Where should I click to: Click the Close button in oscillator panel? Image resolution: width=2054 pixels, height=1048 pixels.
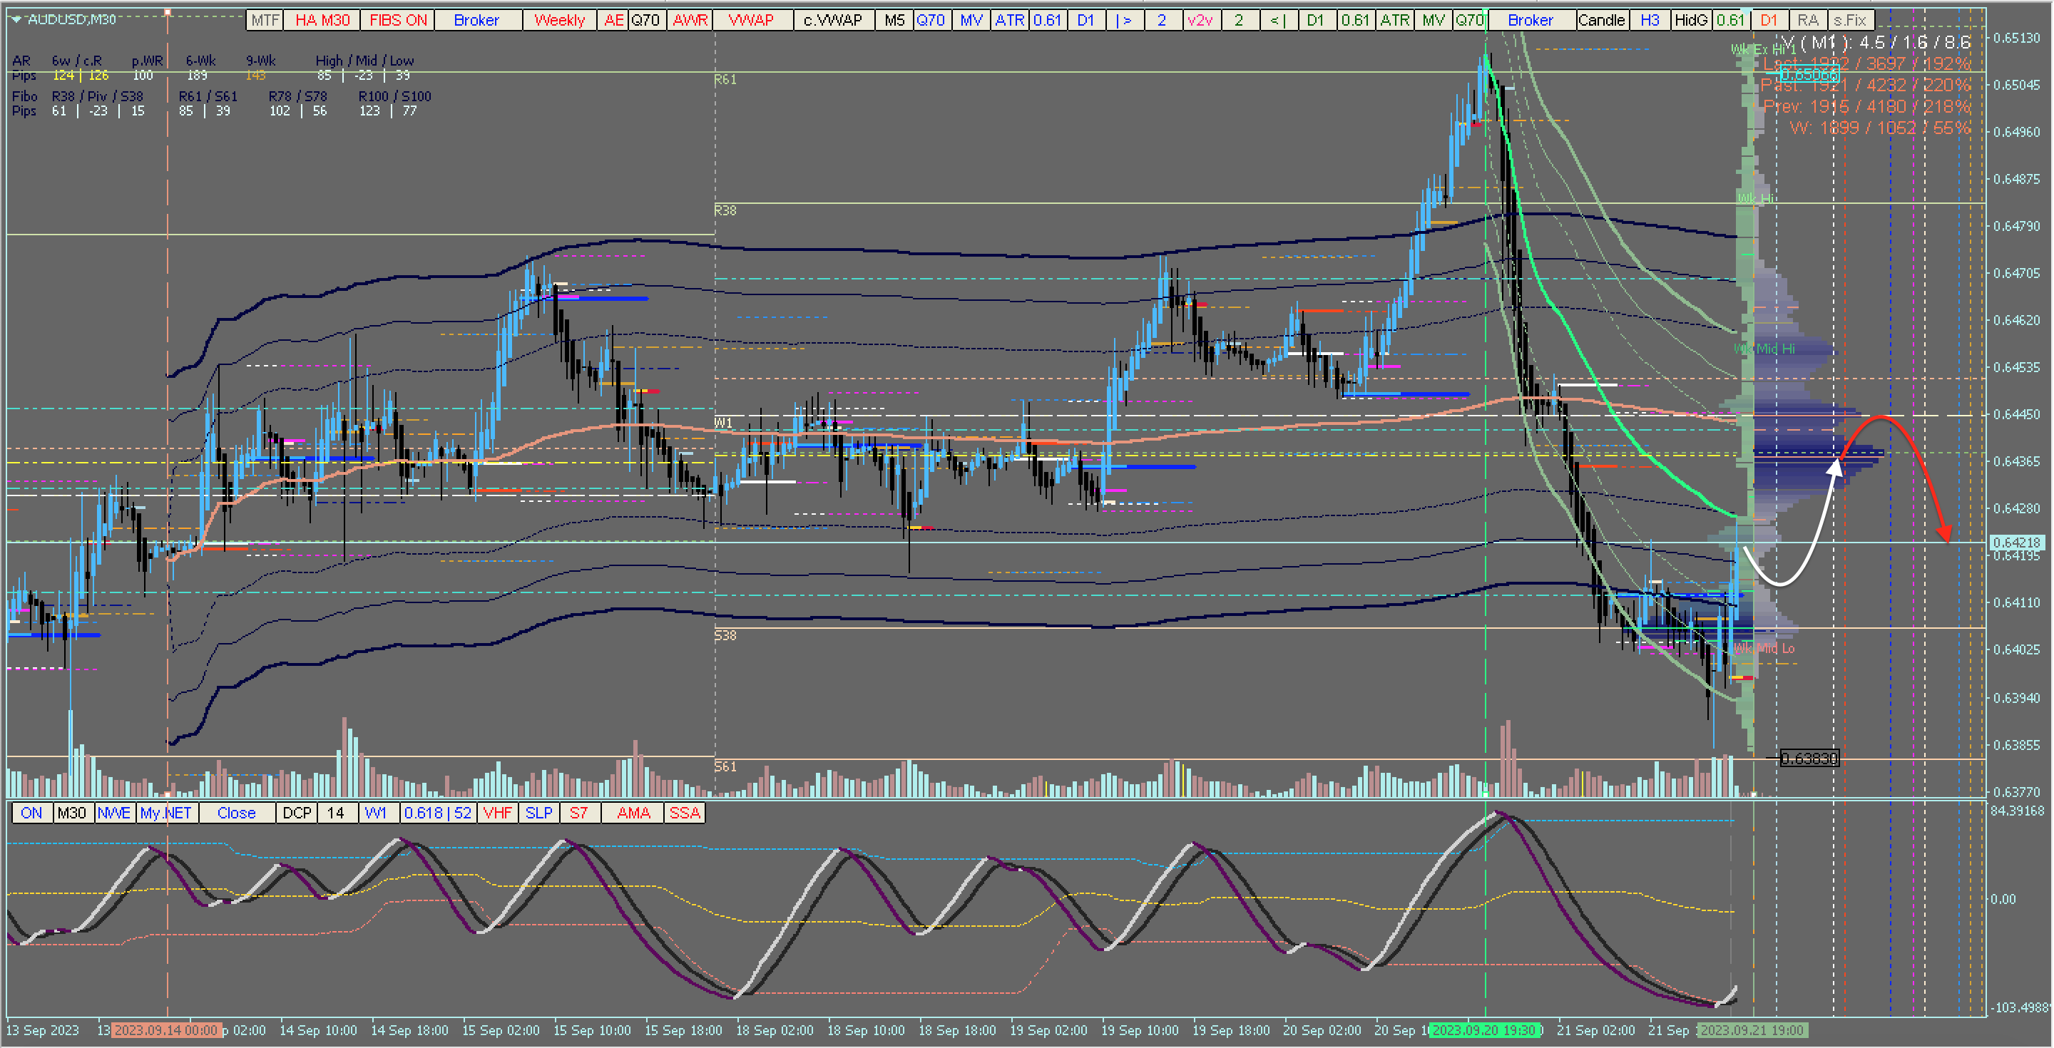click(236, 813)
